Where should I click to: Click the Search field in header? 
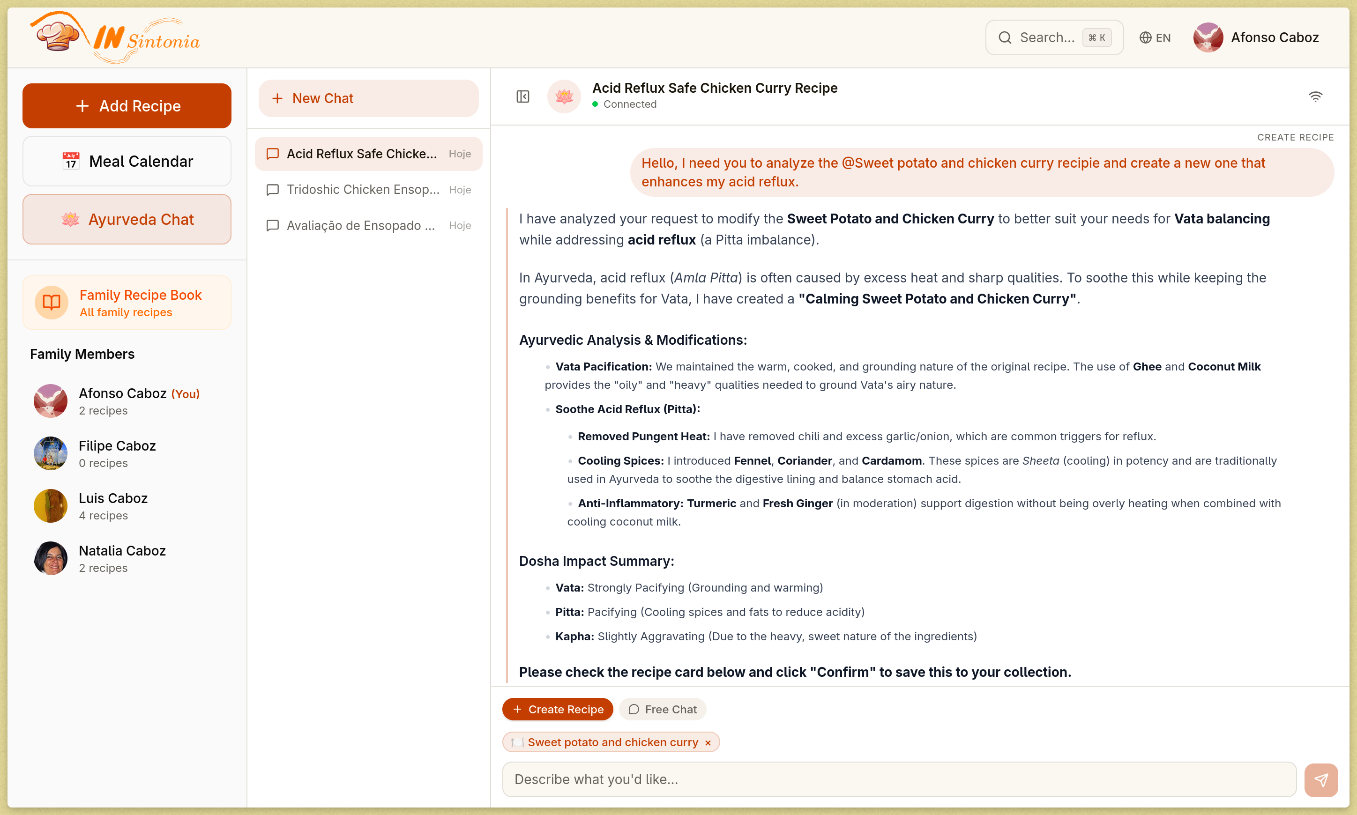click(1054, 37)
